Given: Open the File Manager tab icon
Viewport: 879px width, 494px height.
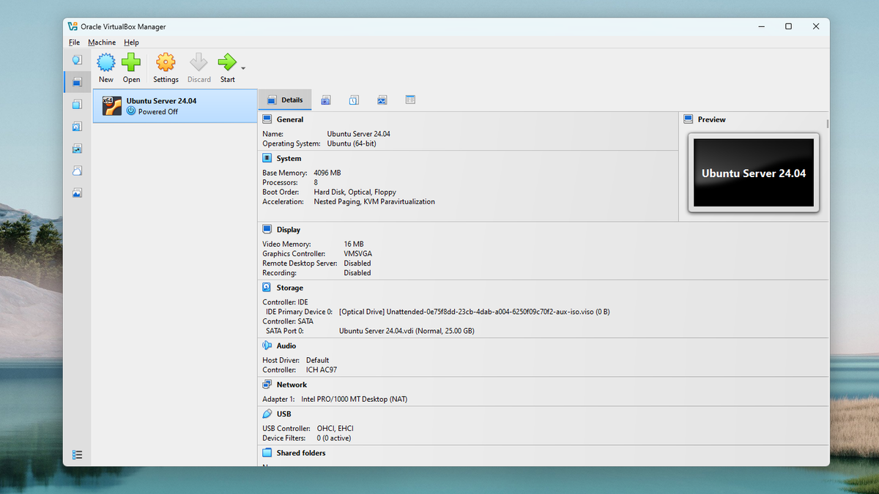Looking at the screenshot, I should 410,100.
